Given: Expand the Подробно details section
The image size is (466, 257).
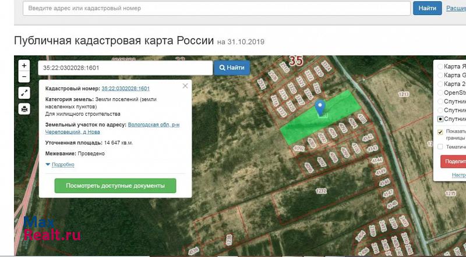Looking at the screenshot, I should click(x=61, y=165).
